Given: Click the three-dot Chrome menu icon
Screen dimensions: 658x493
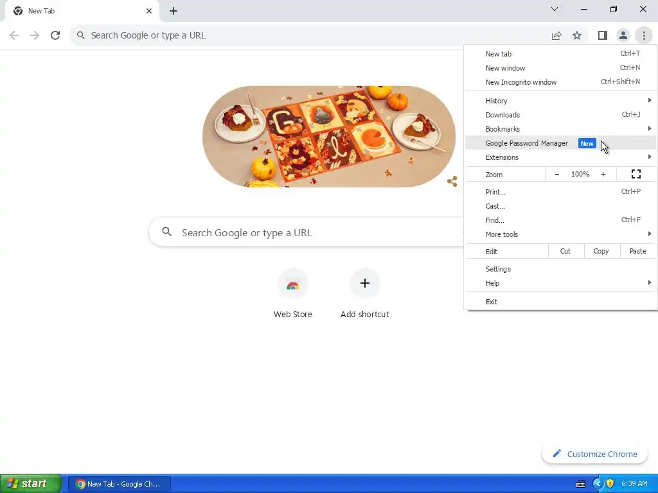Looking at the screenshot, I should (644, 36).
